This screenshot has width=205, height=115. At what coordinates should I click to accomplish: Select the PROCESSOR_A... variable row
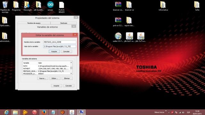tap(46, 74)
